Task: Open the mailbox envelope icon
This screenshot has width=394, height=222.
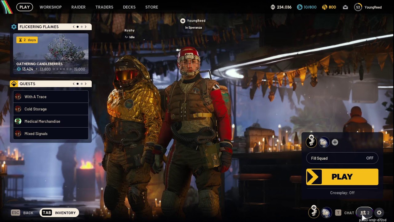Action: (345, 7)
